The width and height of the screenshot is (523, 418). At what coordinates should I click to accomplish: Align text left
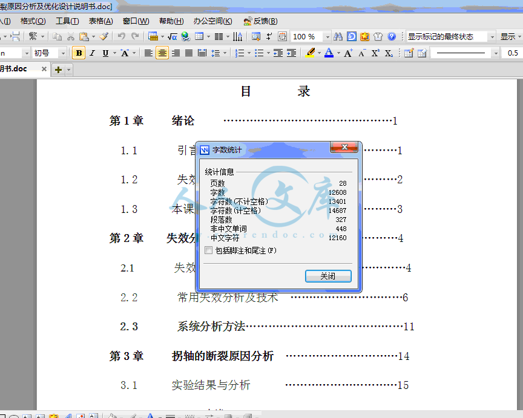coord(148,53)
